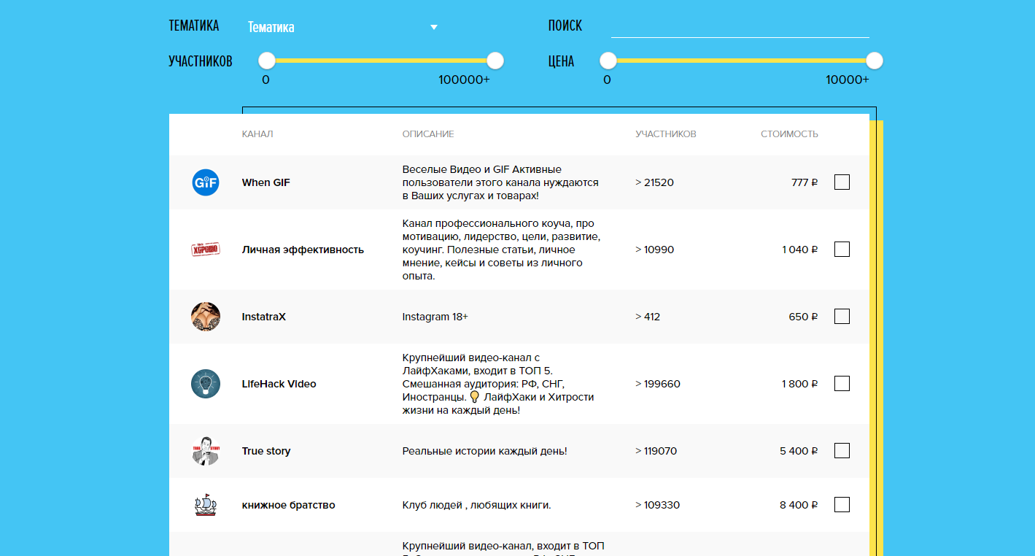Click the 10000+ price slider label
Viewport: 1035px width, 556px height.
(x=848, y=80)
